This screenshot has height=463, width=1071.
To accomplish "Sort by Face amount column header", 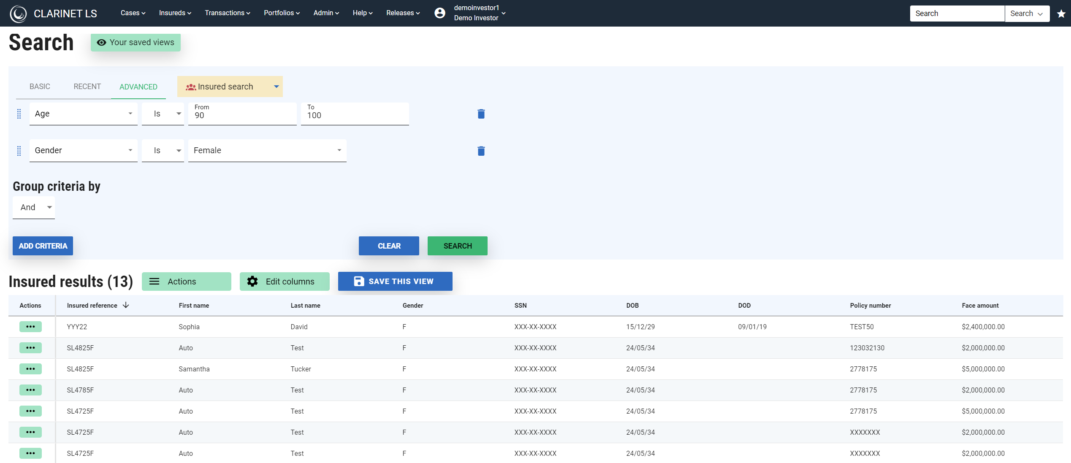I will coord(980,306).
